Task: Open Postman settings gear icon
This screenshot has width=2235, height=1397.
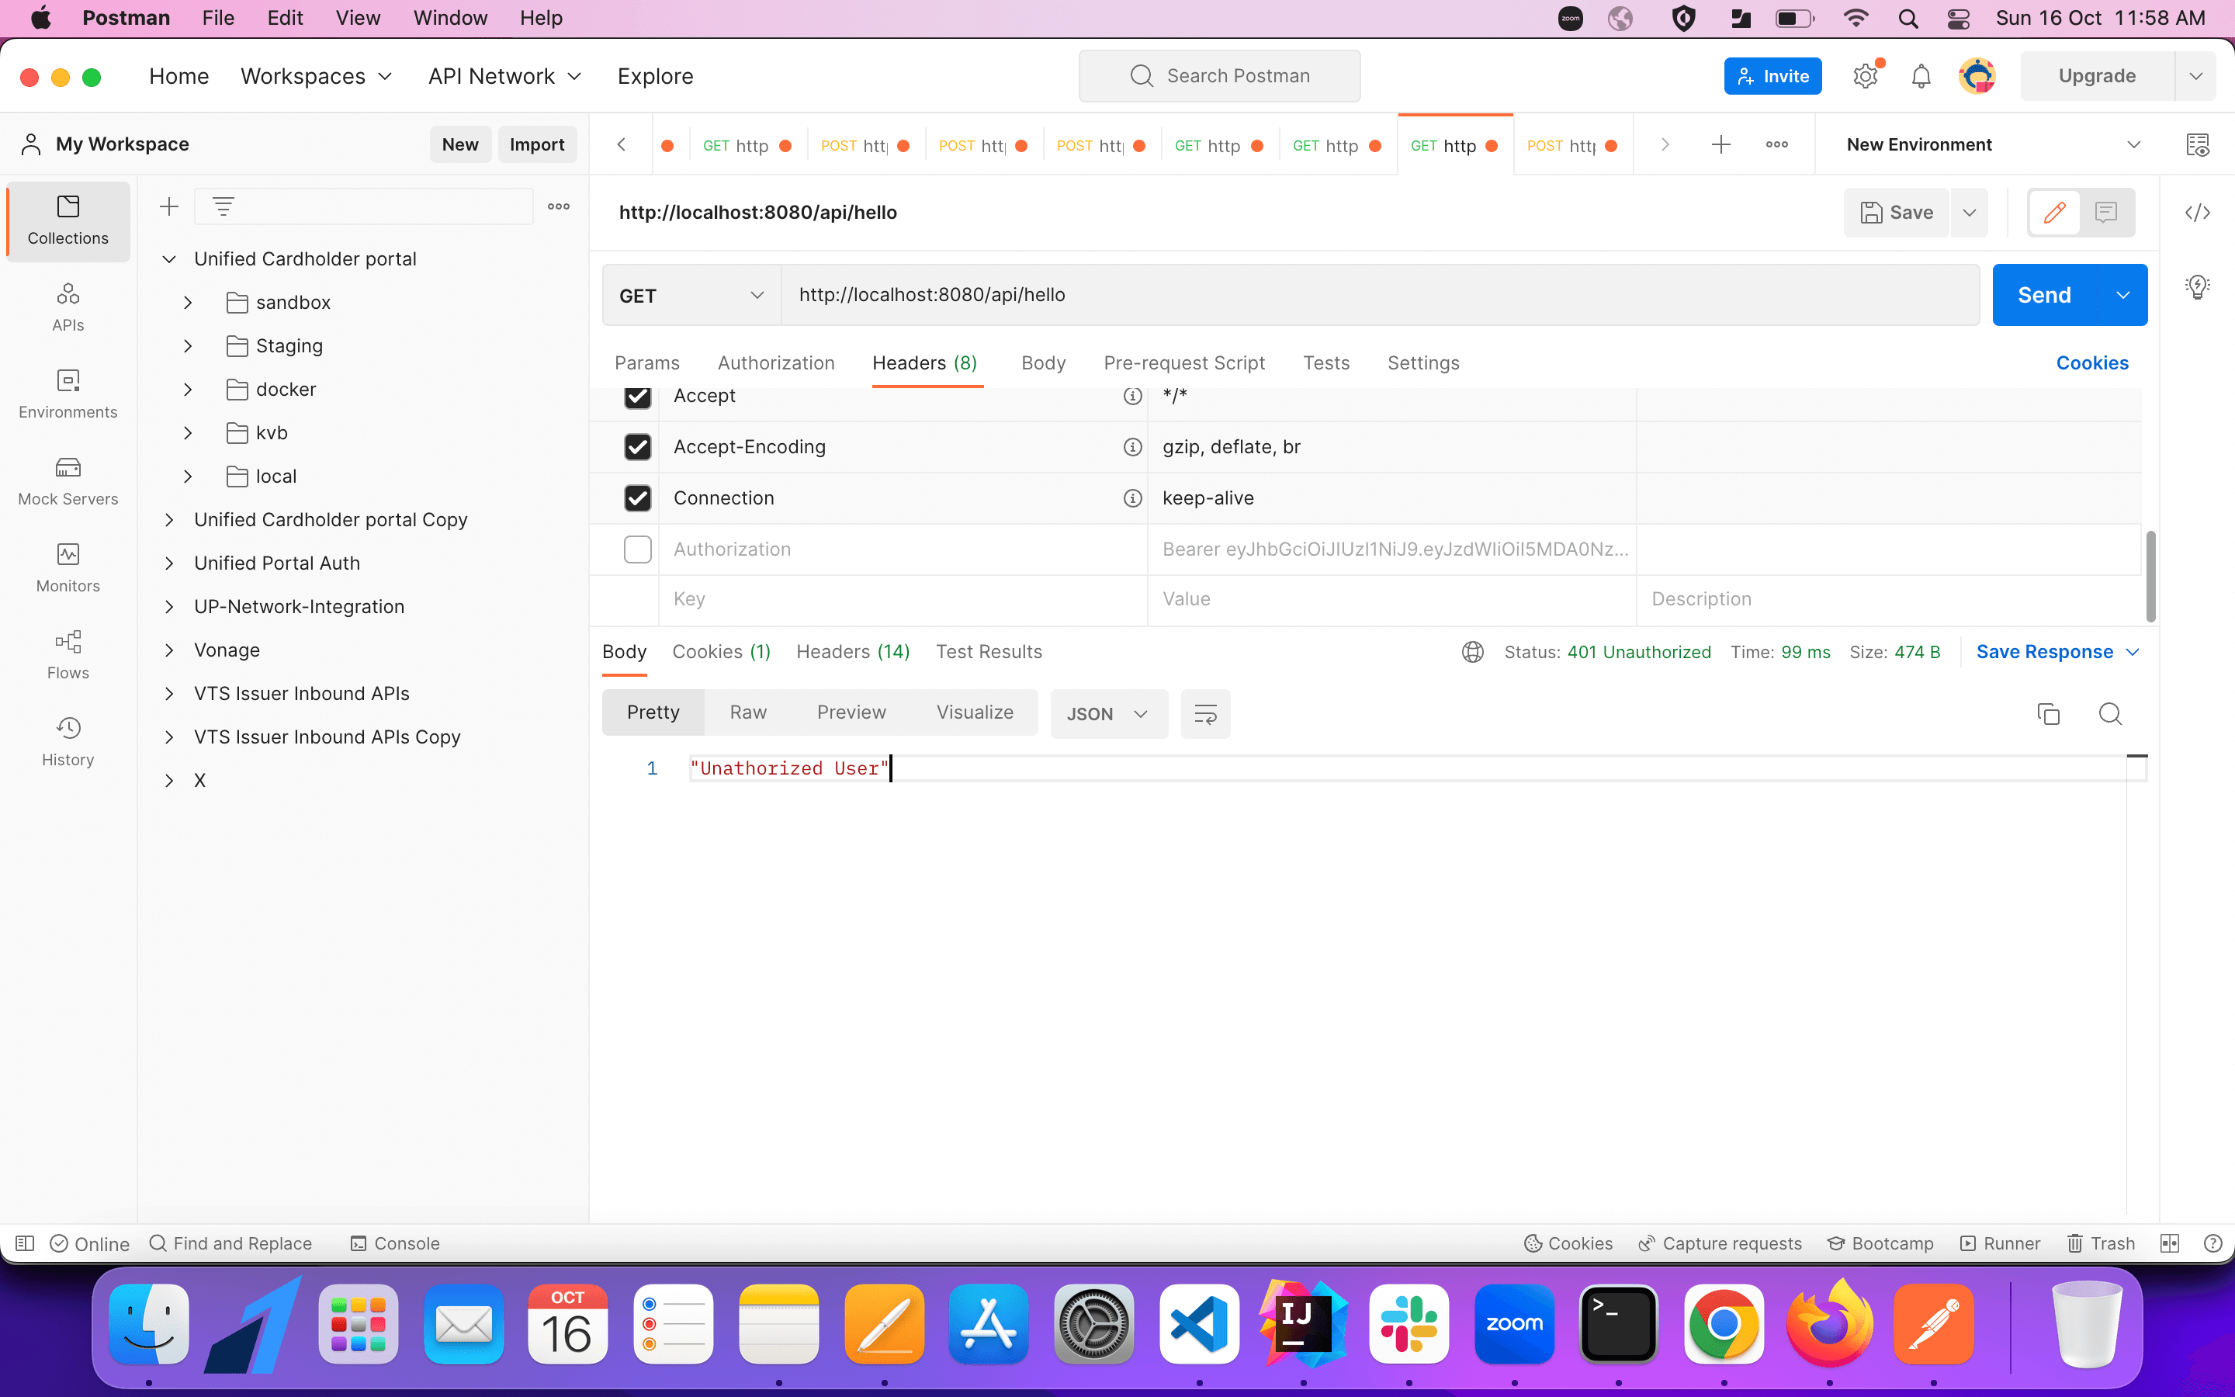Action: (x=1866, y=76)
